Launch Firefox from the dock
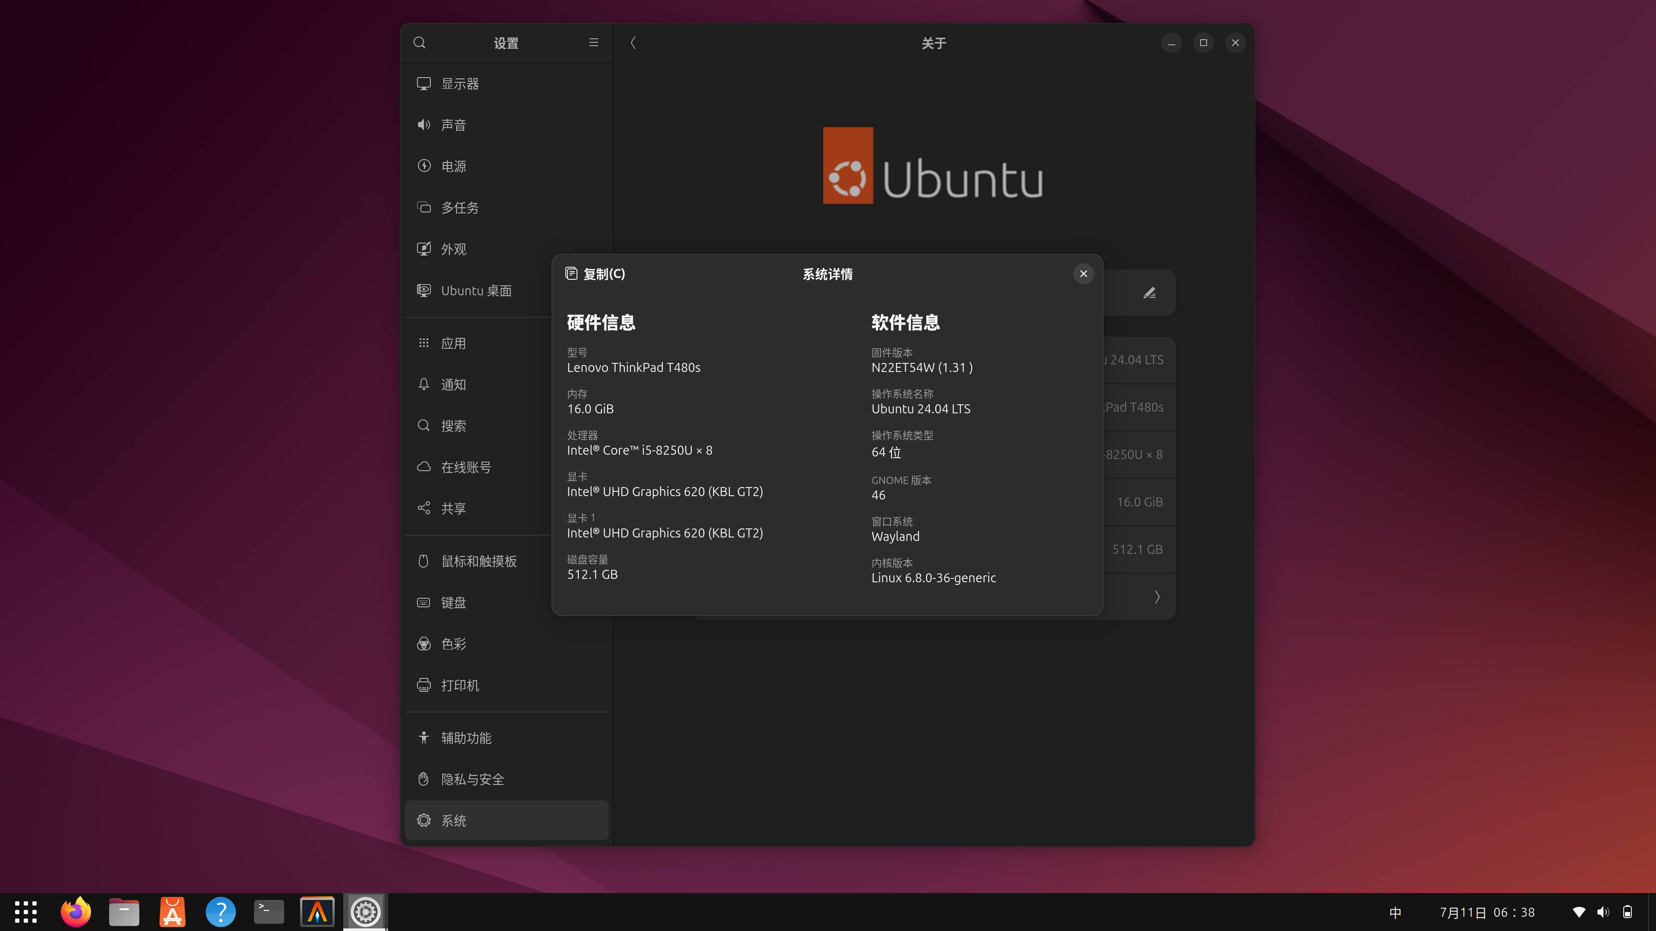Screen dimensions: 1656x931 (x=76, y=912)
